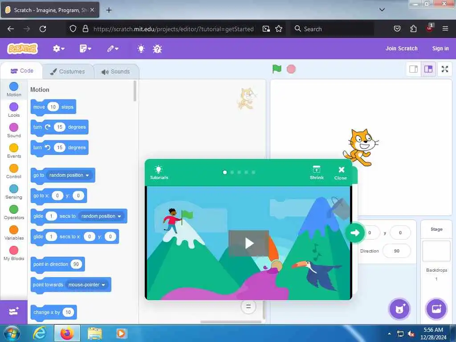Play the tutorial video
456x342 pixels.
click(248, 243)
